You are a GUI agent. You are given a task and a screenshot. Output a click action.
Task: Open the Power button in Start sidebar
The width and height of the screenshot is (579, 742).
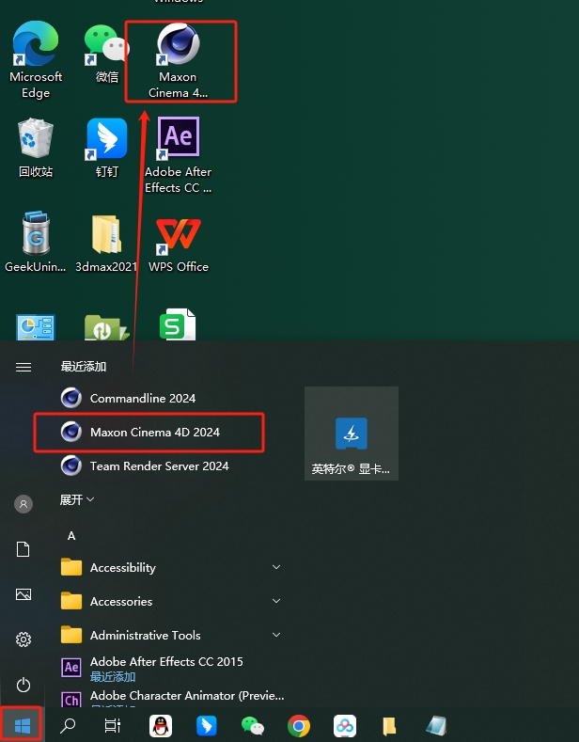[23, 685]
